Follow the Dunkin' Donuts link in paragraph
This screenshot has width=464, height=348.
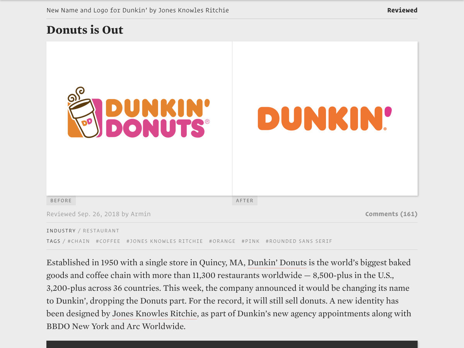(277, 263)
